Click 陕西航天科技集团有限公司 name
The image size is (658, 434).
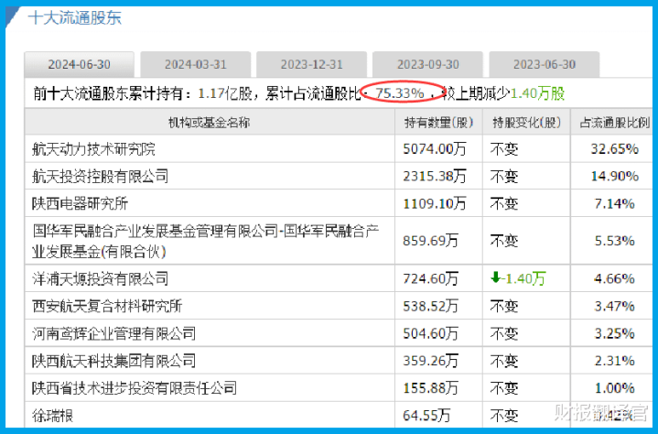click(x=113, y=361)
